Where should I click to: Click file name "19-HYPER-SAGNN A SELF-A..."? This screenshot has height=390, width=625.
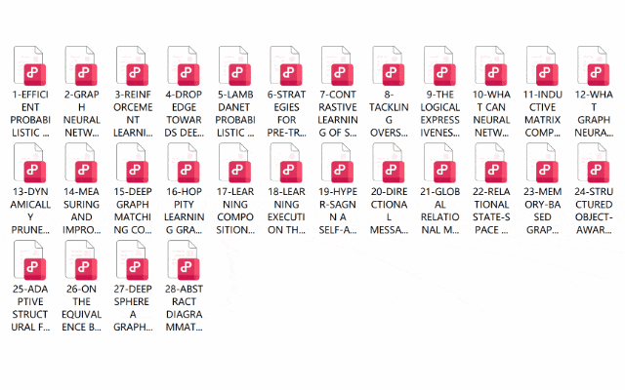(x=338, y=211)
